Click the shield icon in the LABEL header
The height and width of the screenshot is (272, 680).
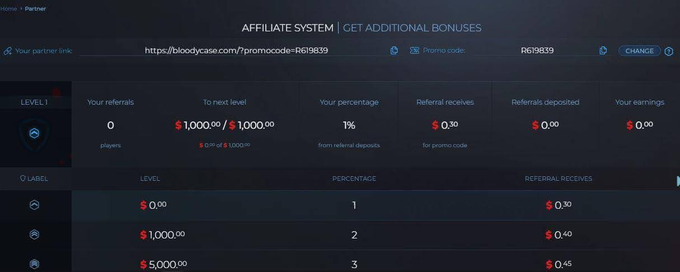coord(23,179)
